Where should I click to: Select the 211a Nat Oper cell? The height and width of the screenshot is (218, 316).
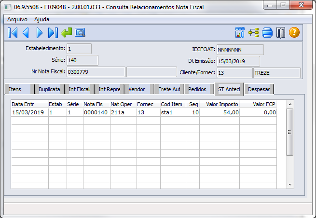(124, 112)
